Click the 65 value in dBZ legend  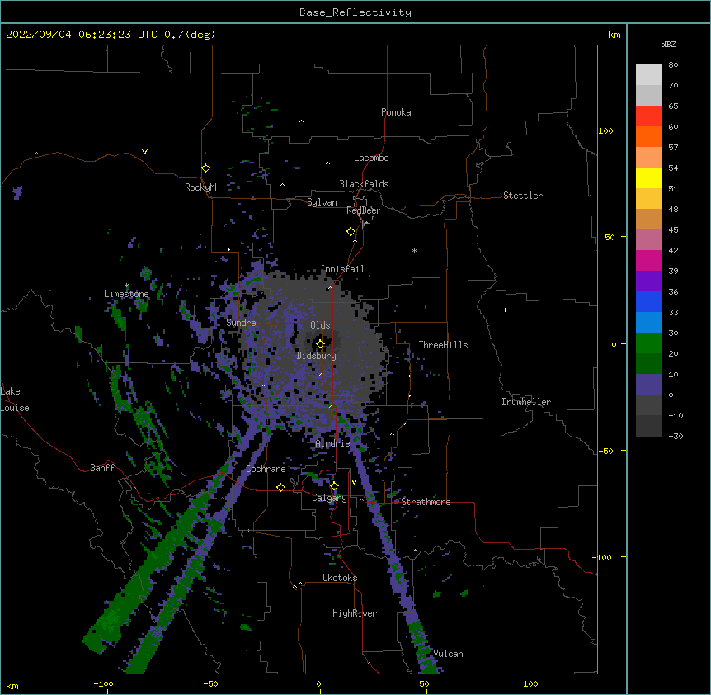673,106
